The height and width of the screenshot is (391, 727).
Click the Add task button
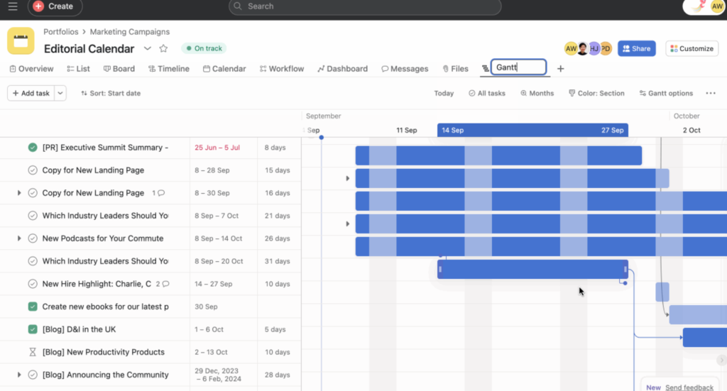click(31, 93)
